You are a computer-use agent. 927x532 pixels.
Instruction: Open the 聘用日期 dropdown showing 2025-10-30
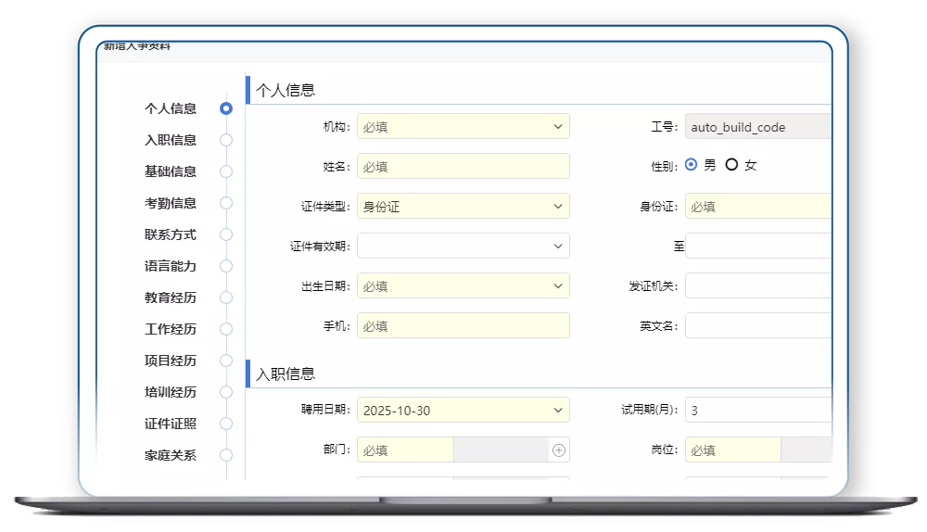(x=463, y=411)
